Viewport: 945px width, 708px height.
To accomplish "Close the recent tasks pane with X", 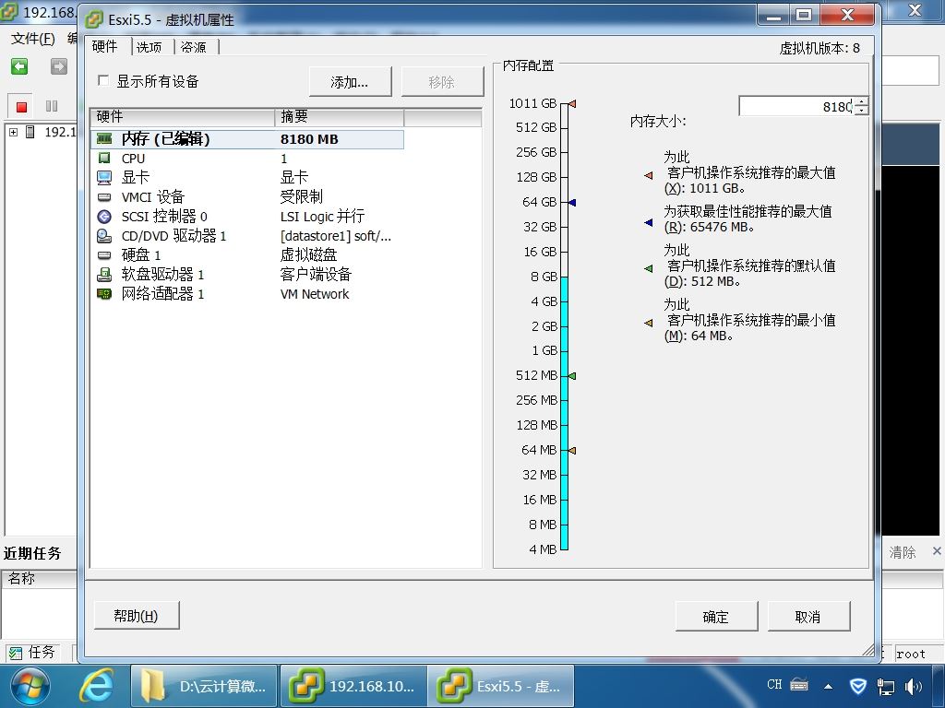I will [x=937, y=551].
